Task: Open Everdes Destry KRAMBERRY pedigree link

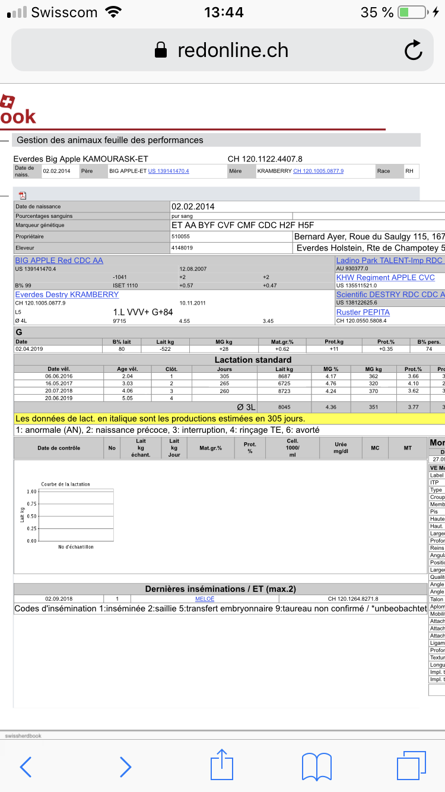Action: [66, 294]
